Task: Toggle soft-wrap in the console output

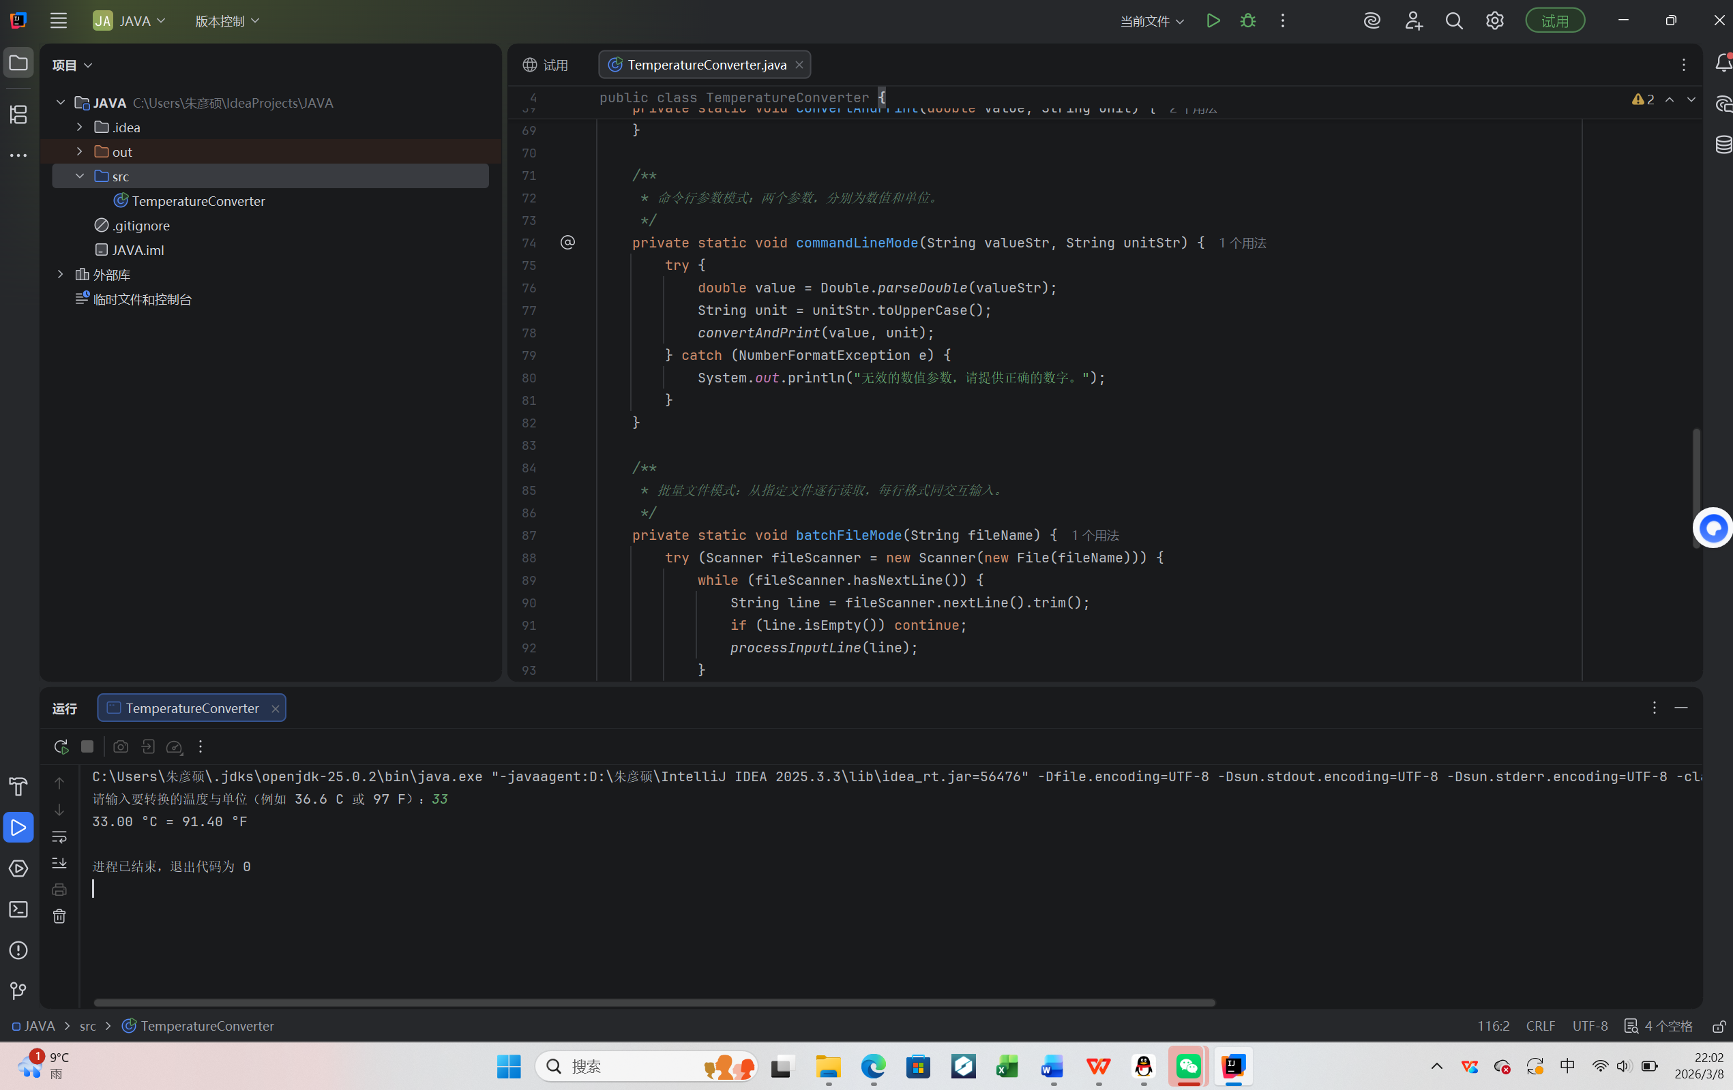Action: 59,836
